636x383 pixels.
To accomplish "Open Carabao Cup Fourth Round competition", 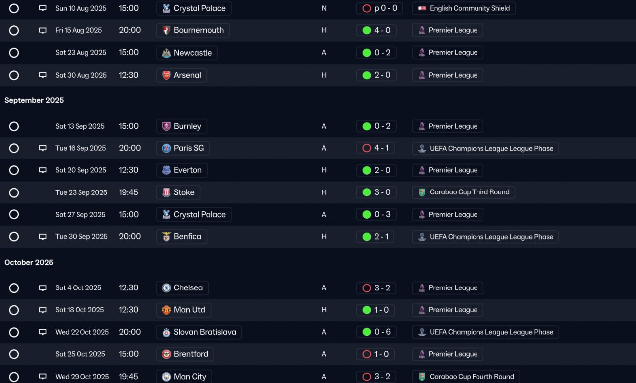I will 466,377.
